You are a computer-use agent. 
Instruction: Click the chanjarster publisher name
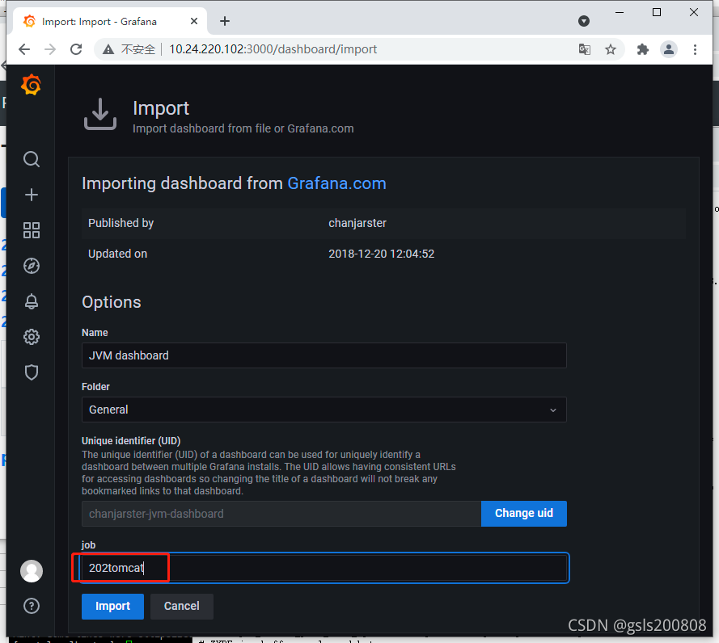[357, 223]
